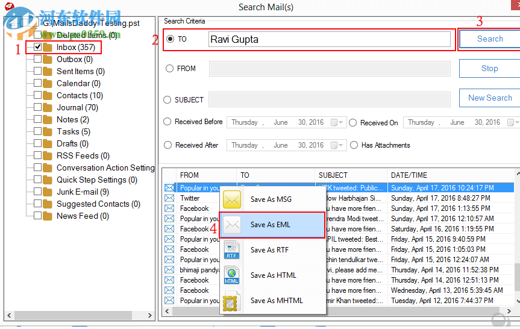Image resolution: width=520 pixels, height=329 pixels.
Task: Click the Calendar folder icon
Action: tap(48, 84)
